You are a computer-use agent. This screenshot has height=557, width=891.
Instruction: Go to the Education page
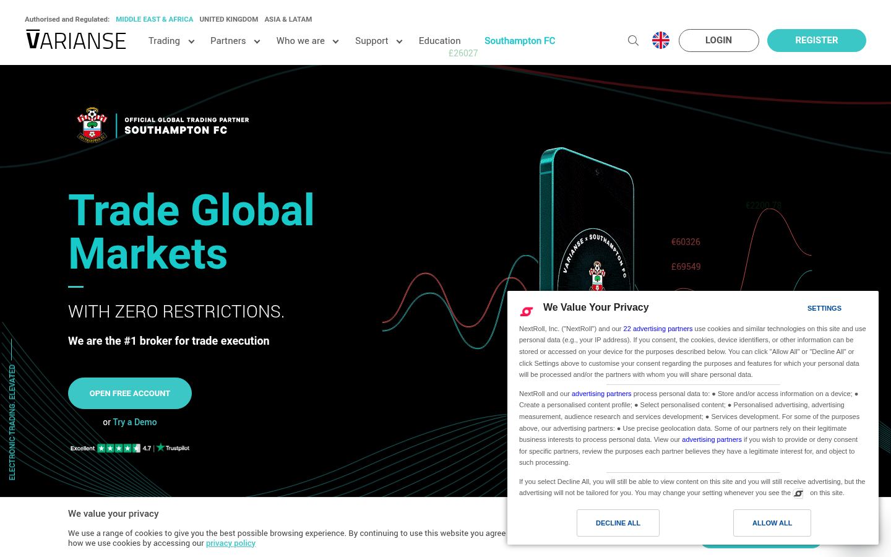[439, 41]
